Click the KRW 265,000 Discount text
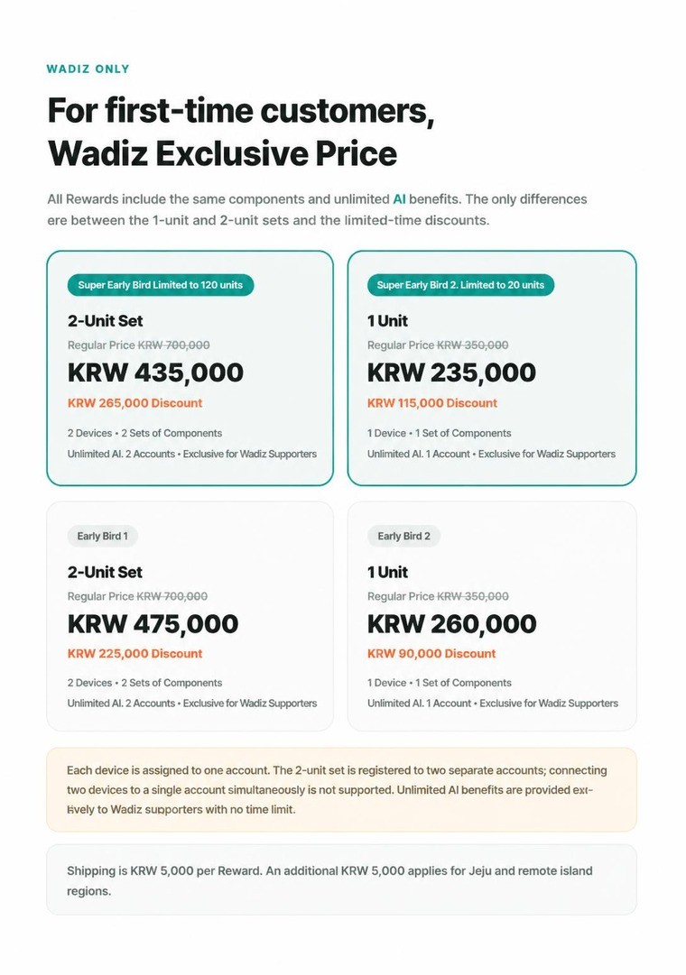 point(135,403)
